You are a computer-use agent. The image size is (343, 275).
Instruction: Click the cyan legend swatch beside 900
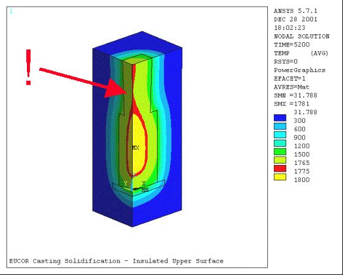point(280,135)
